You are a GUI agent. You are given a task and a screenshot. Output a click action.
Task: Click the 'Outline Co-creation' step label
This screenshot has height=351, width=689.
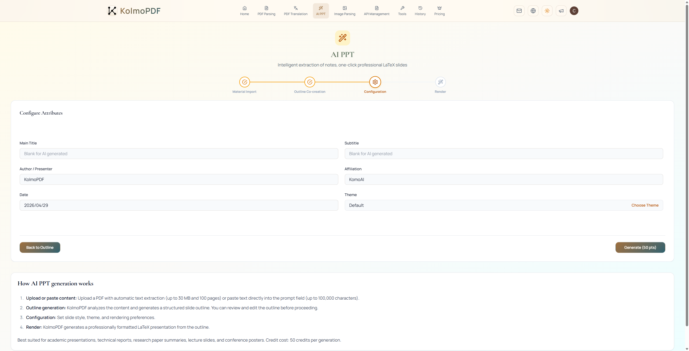coord(310,92)
